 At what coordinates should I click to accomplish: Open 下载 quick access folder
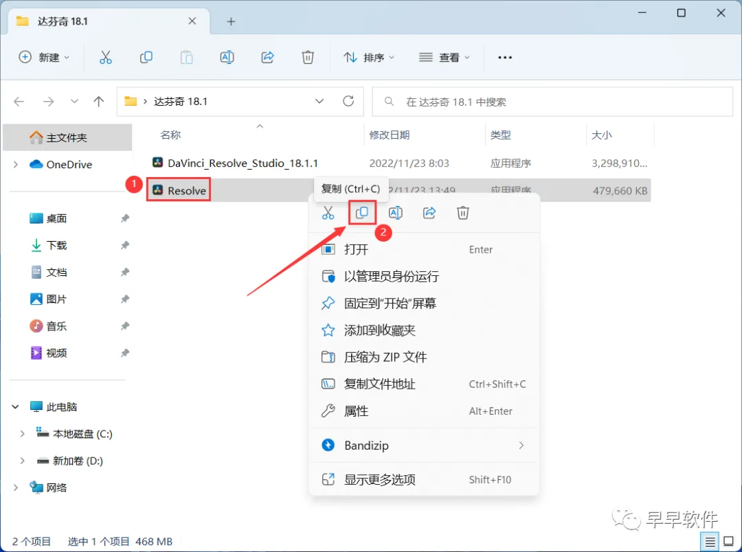click(x=56, y=246)
